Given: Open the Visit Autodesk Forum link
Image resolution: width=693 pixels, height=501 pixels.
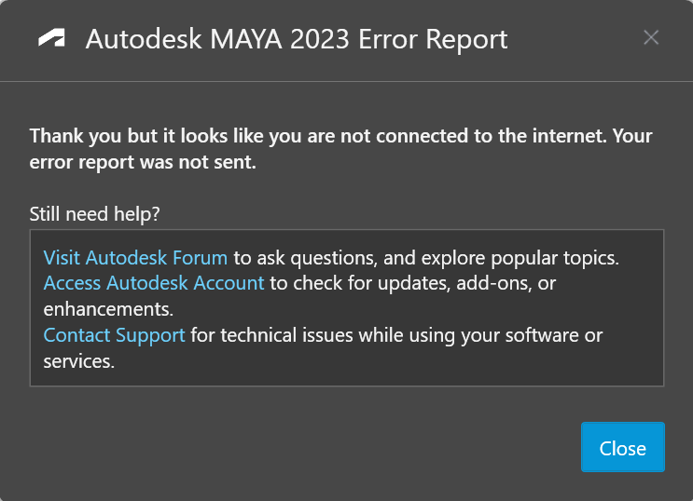Looking at the screenshot, I should (x=135, y=257).
